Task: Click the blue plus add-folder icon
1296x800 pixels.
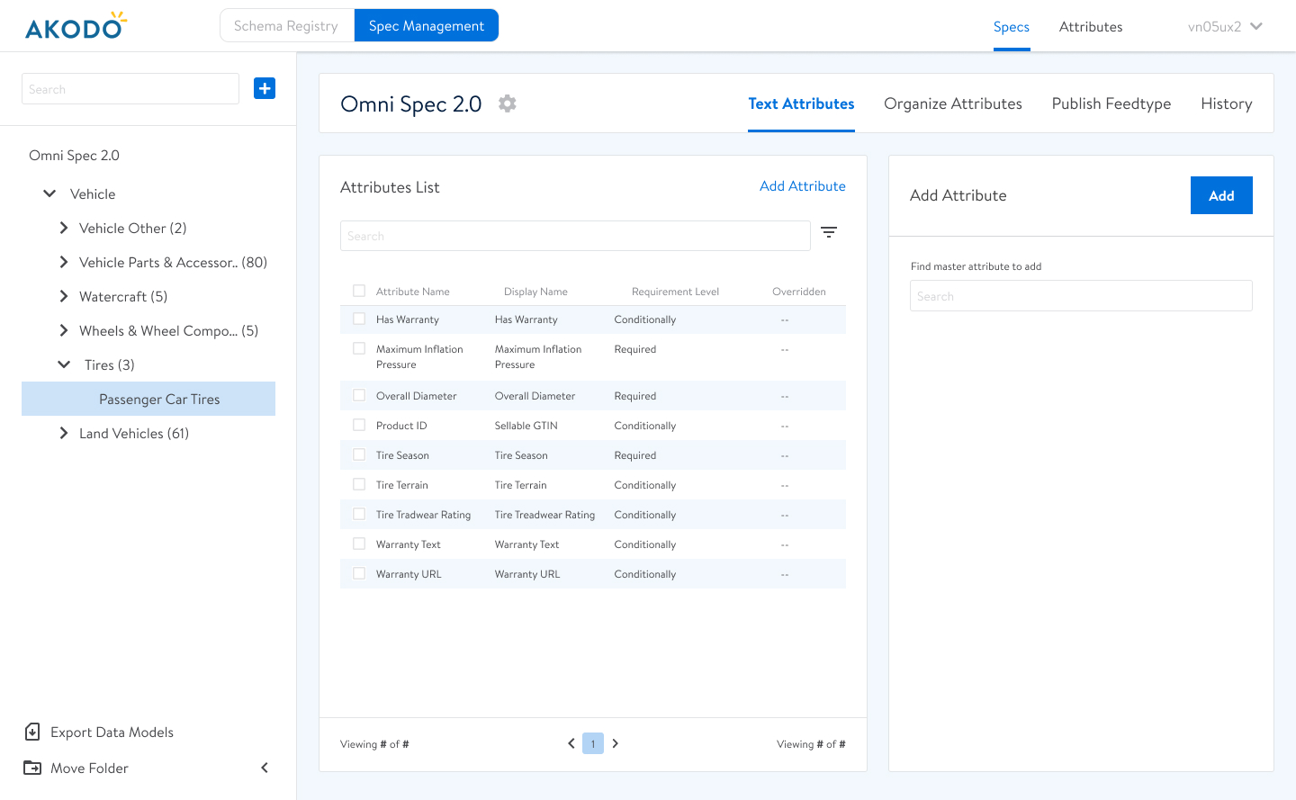Action: tap(265, 88)
